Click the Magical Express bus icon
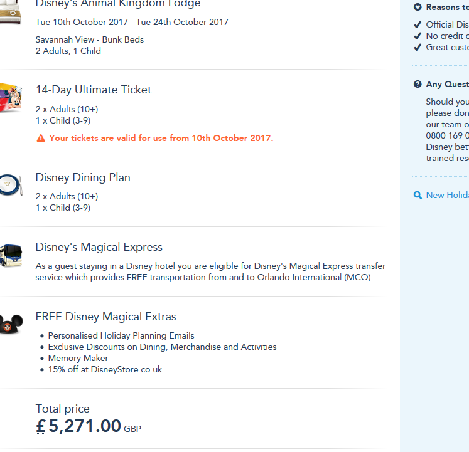Image resolution: width=469 pixels, height=452 pixels. coord(11,255)
